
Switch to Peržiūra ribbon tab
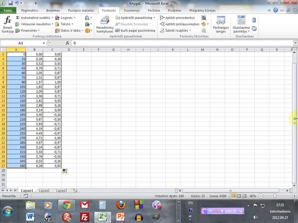click(154, 10)
